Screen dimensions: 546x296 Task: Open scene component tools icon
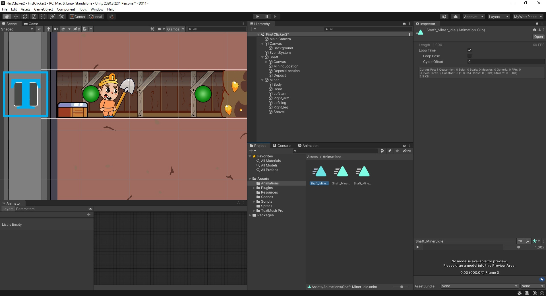[x=152, y=29]
